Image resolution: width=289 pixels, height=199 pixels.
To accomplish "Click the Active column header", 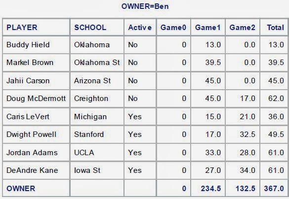I will [x=140, y=27].
